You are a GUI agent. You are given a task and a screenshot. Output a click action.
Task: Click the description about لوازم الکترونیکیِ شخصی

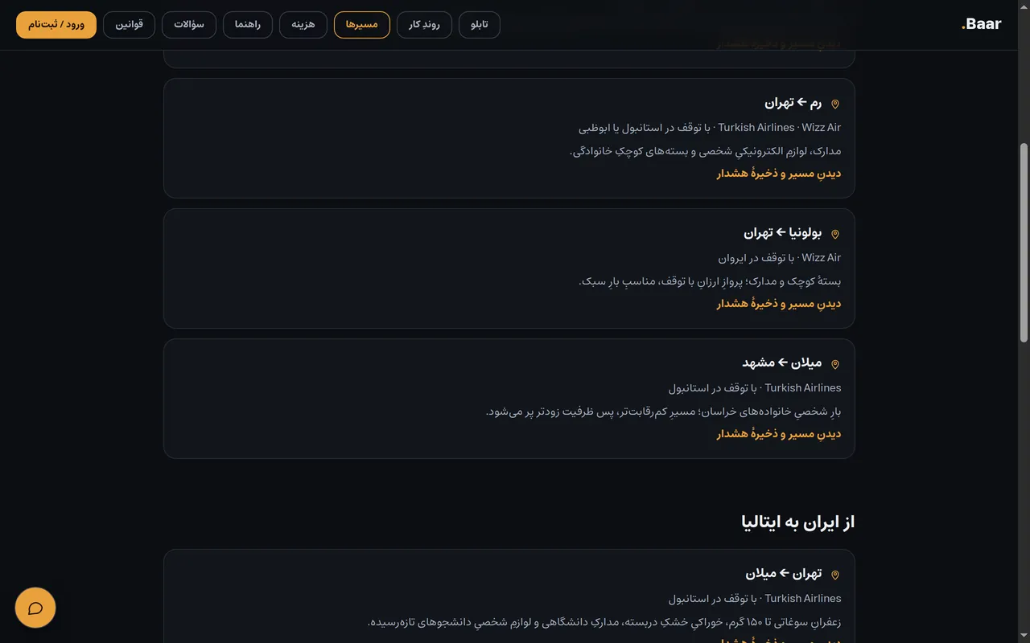click(x=705, y=151)
